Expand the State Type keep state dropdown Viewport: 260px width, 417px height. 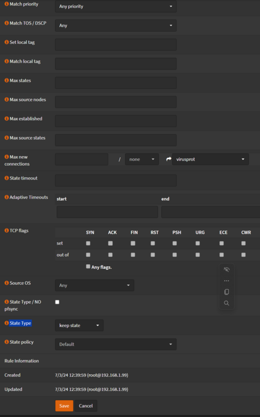tap(79, 325)
